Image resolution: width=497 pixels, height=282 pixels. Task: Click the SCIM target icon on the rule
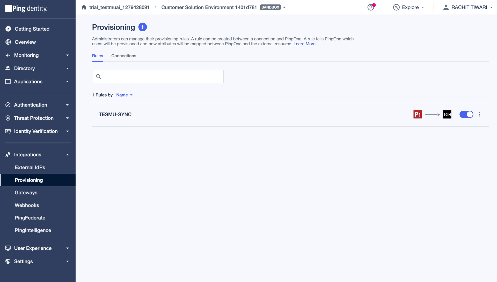point(447,114)
